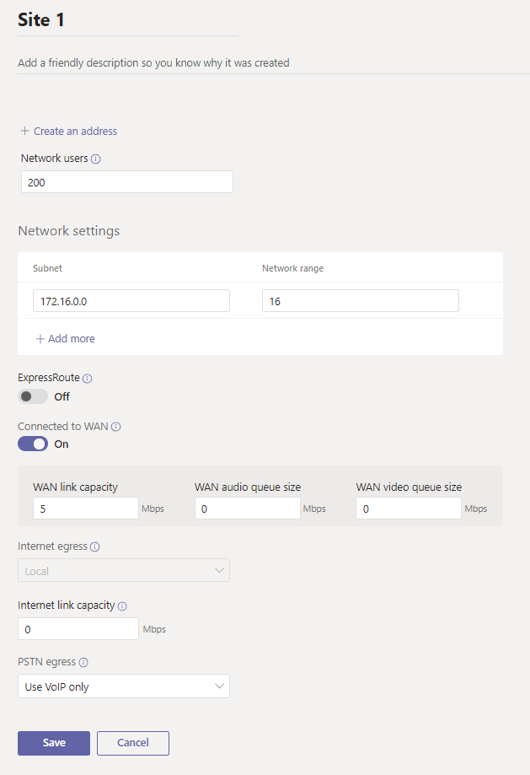
Task: Click the Internet link capacity info icon
Action: [122, 605]
